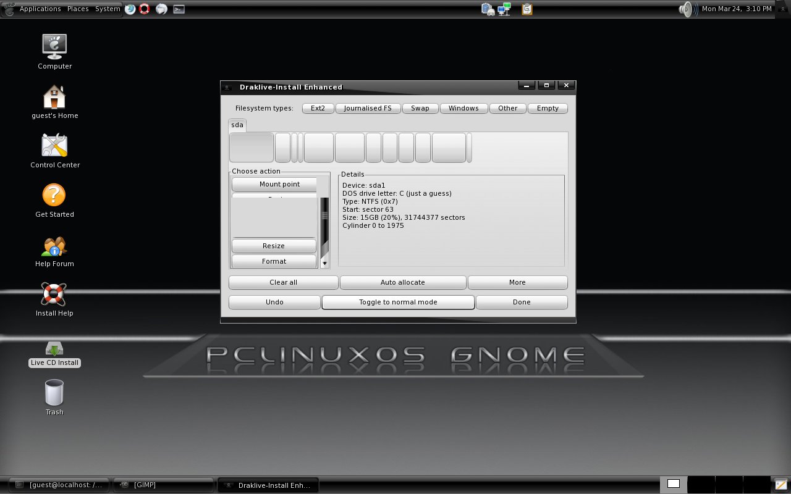Image resolution: width=791 pixels, height=494 pixels.
Task: Click the Mount point action button
Action: 274,184
